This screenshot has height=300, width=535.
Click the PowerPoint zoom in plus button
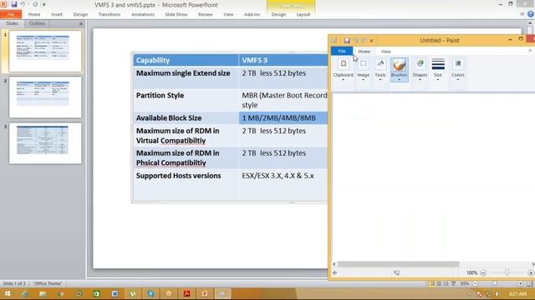[520, 283]
